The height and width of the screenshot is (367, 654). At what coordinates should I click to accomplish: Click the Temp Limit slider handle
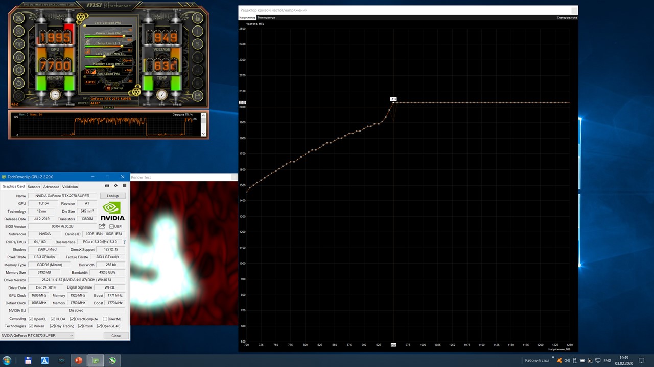[122, 46]
